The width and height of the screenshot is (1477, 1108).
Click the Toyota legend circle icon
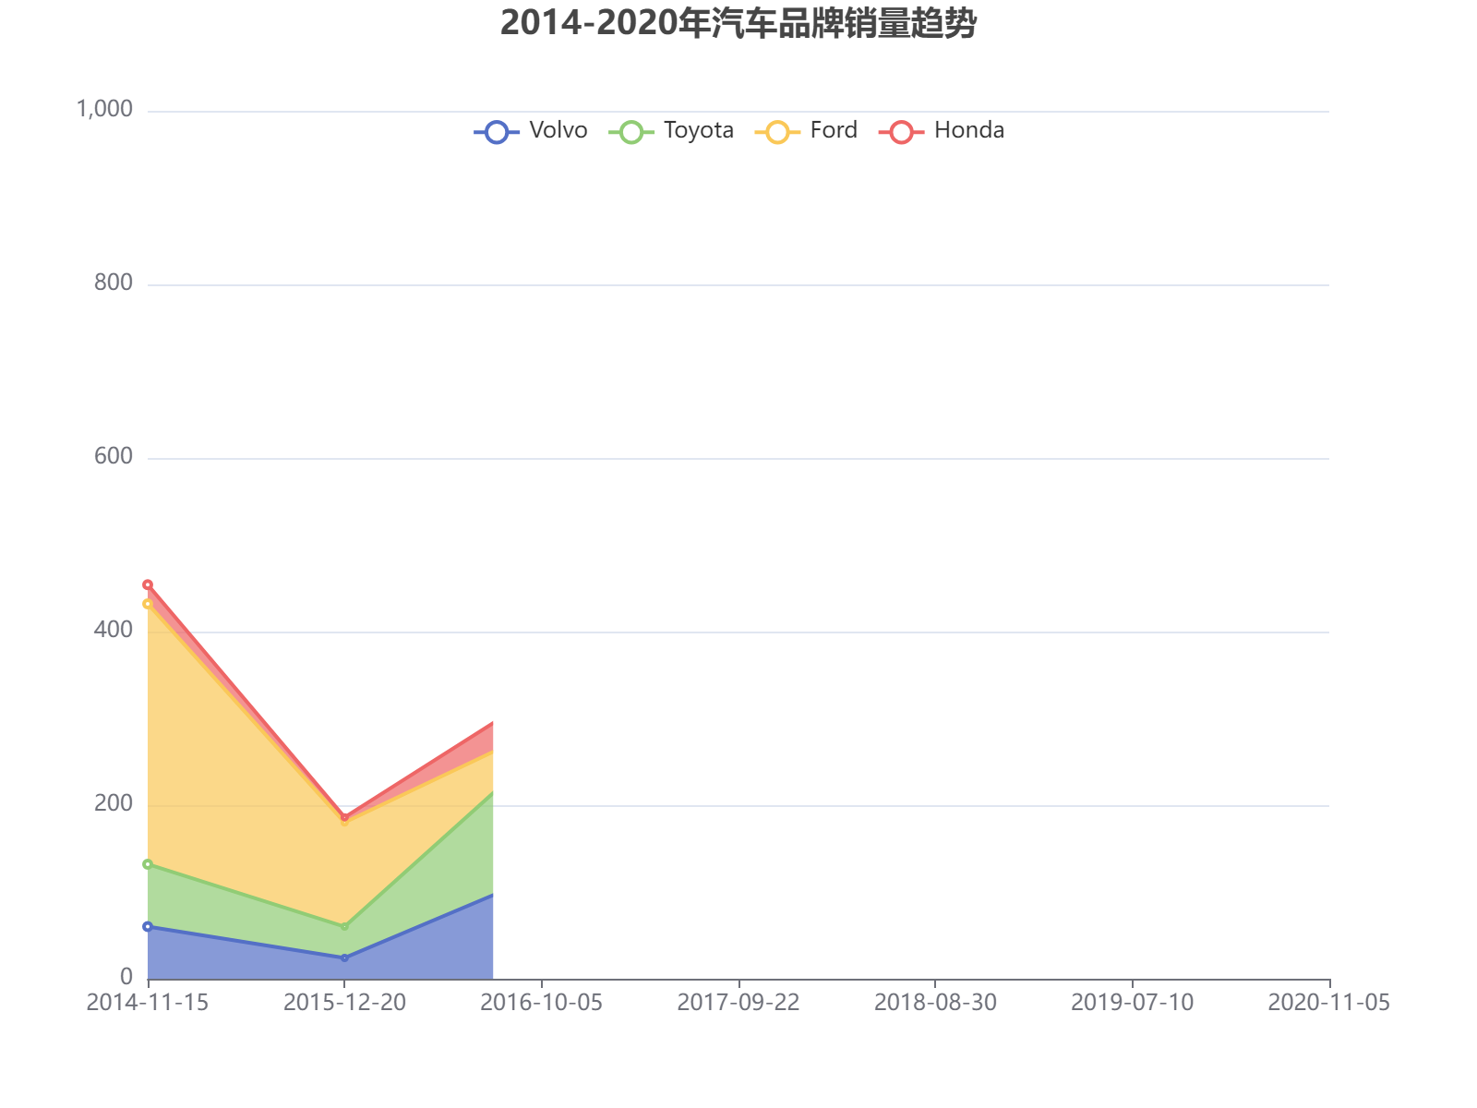click(x=630, y=130)
